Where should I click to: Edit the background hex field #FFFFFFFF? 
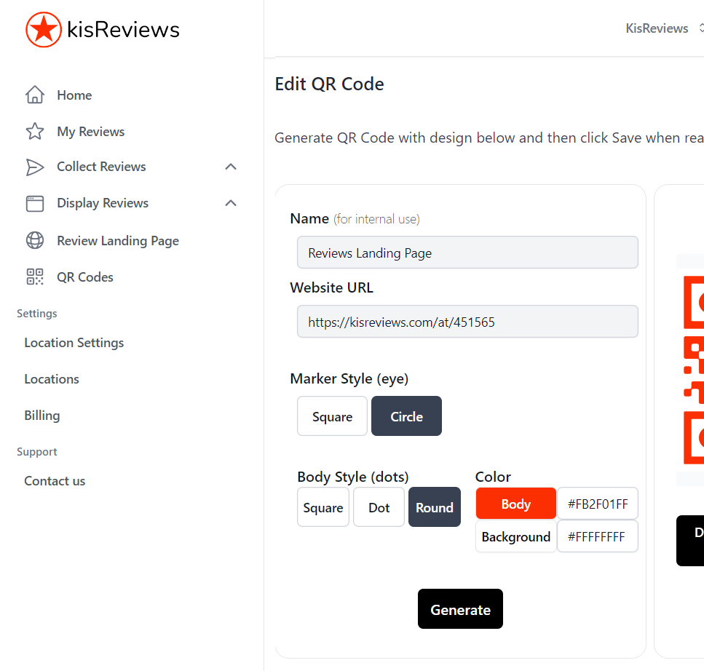click(598, 536)
